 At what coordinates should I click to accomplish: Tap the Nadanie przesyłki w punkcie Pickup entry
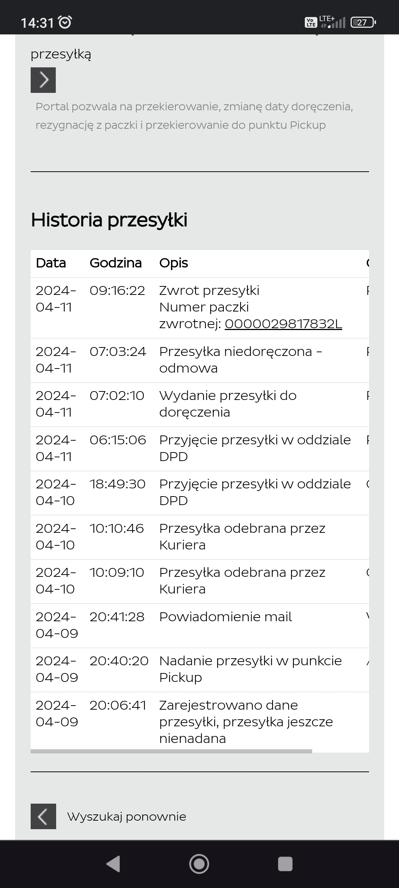tap(250, 669)
